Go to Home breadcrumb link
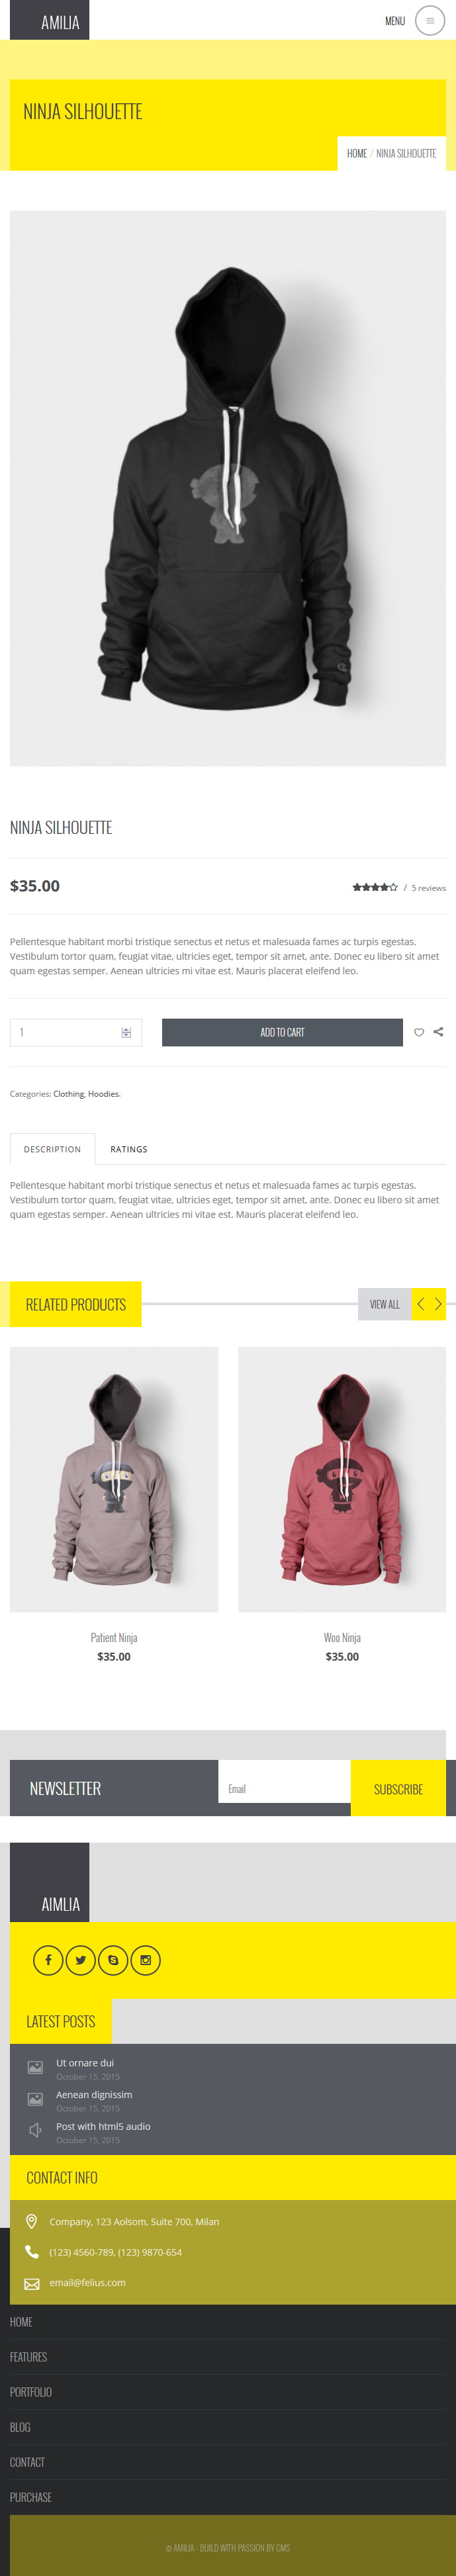This screenshot has width=456, height=2576. click(357, 154)
